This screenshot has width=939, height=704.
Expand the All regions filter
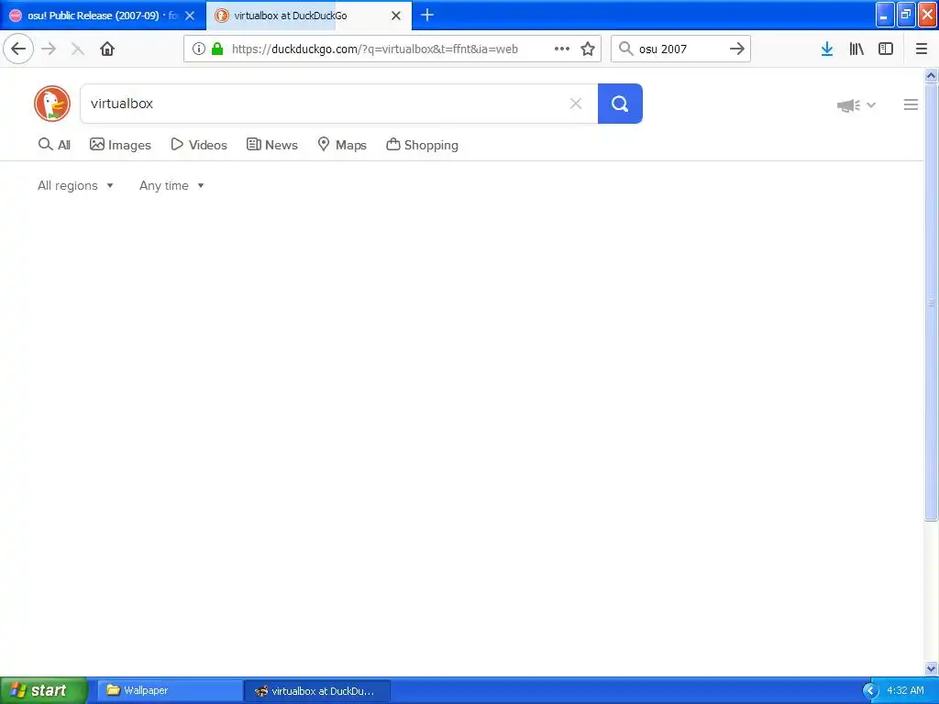point(75,185)
